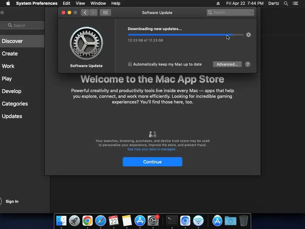Click "Welcome to the Mac App Store" heading

pyautogui.click(x=152, y=79)
